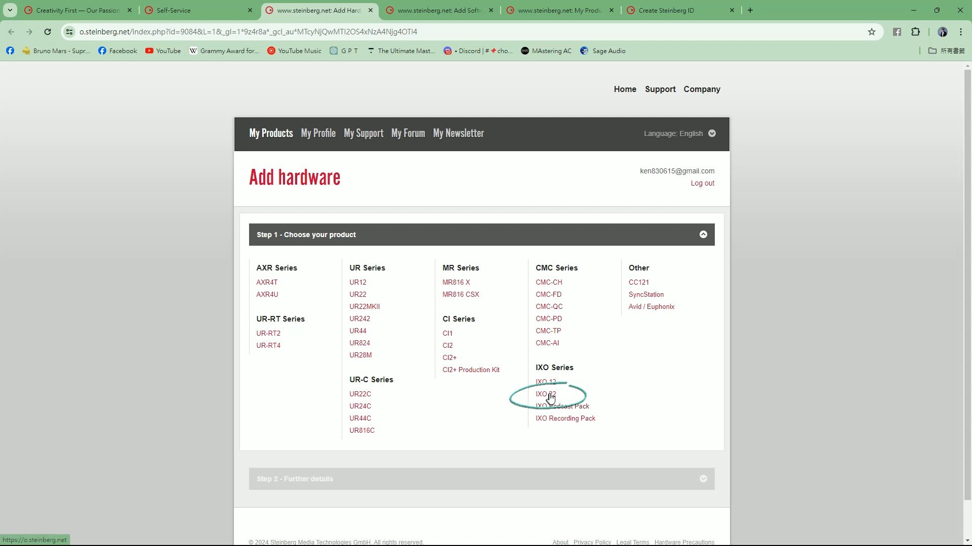The width and height of the screenshot is (972, 546).
Task: View site information icon in address bar
Action: pyautogui.click(x=69, y=32)
